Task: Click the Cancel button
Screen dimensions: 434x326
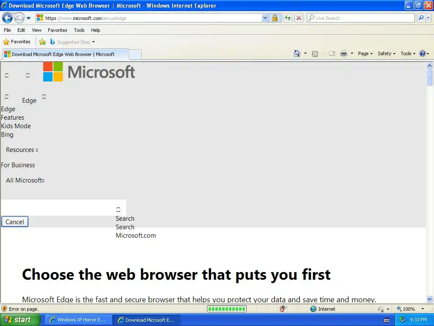Action: tap(15, 222)
